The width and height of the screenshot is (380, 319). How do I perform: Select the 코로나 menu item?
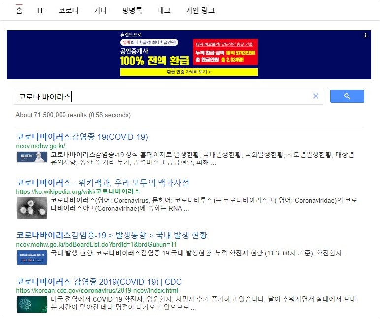[69, 10]
